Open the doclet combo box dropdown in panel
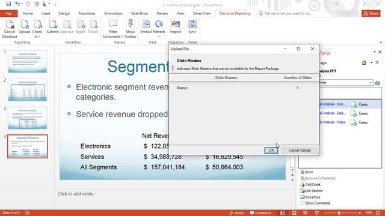 pyautogui.click(x=371, y=83)
